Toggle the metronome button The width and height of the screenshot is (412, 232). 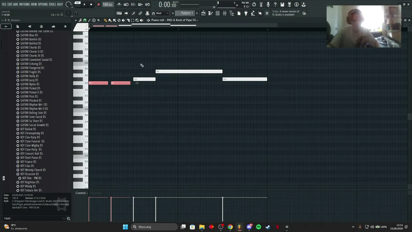point(119,5)
